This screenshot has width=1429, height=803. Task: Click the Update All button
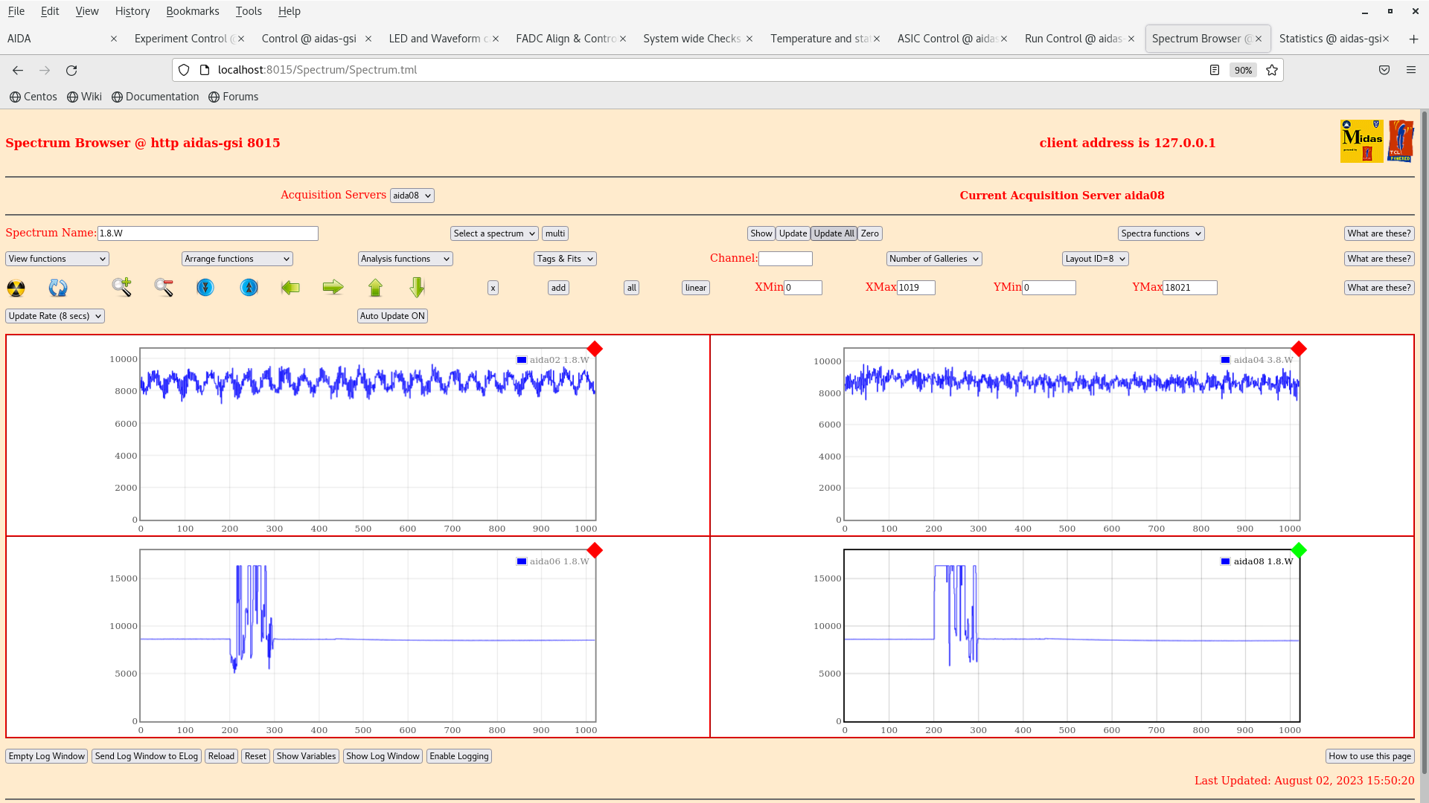click(x=833, y=233)
